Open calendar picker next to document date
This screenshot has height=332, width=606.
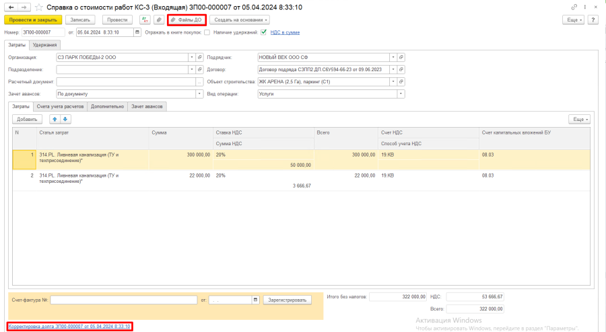point(138,32)
